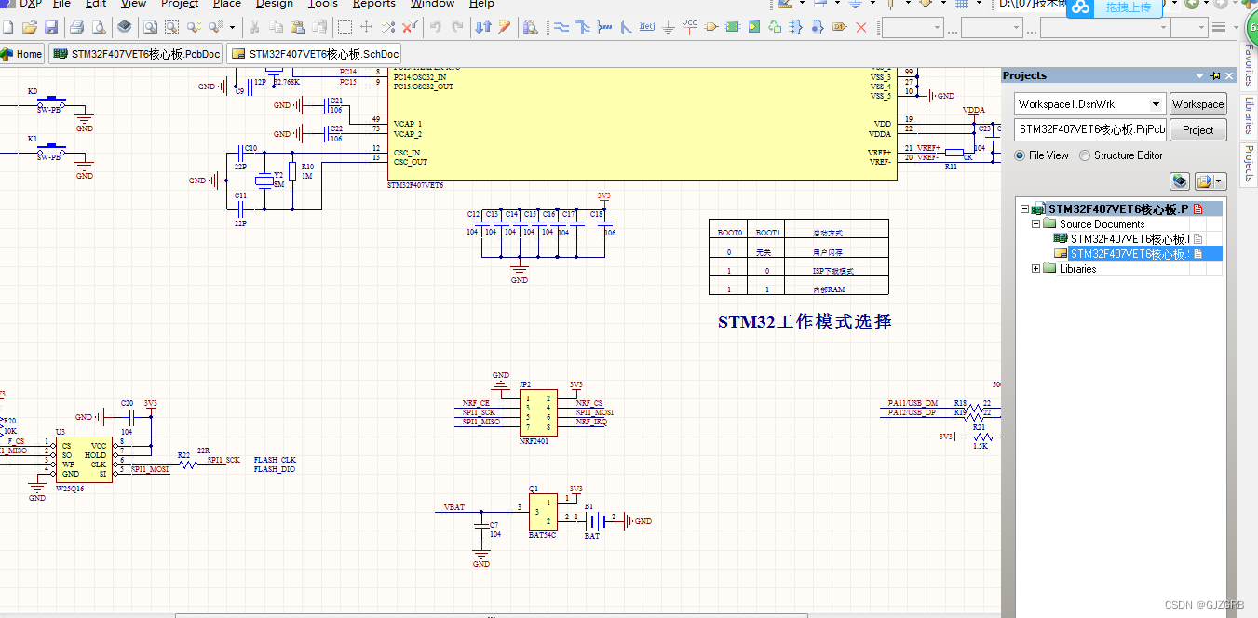Expand the Libraries tree node

click(x=1035, y=268)
